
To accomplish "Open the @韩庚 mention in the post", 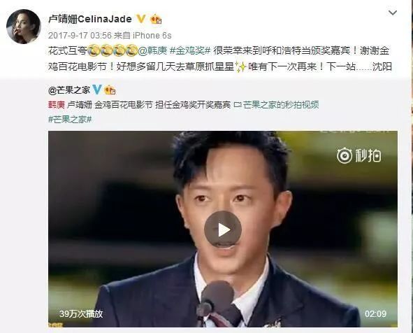I will (x=153, y=50).
